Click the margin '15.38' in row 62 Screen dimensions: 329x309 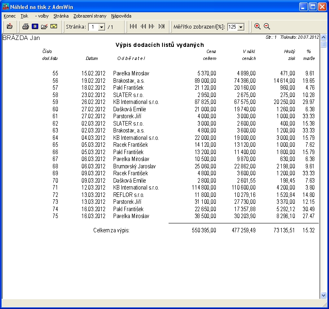(x=309, y=124)
